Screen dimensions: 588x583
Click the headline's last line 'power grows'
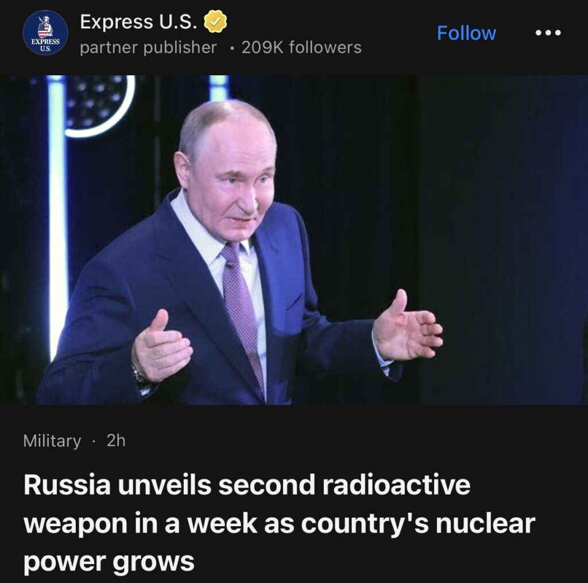click(x=109, y=562)
